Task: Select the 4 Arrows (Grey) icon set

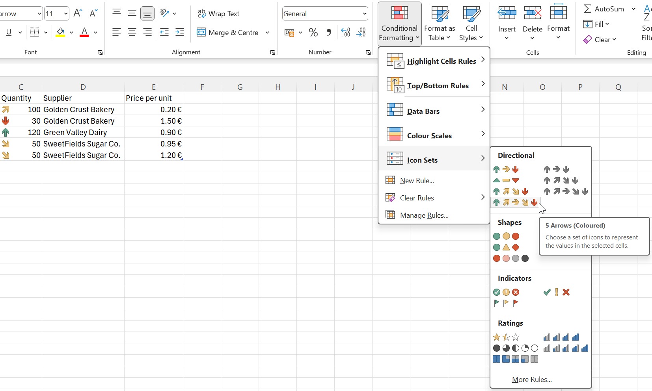Action: pyautogui.click(x=561, y=180)
